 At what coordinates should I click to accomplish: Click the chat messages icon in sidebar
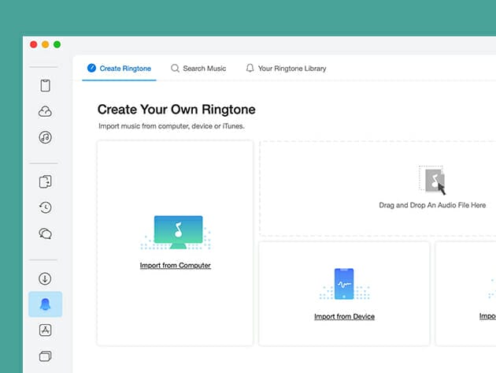(x=45, y=233)
